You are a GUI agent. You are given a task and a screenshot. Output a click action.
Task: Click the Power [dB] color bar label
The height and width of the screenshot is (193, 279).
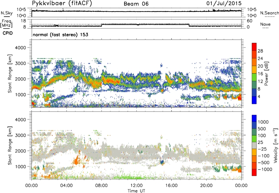pyautogui.click(x=266, y=74)
